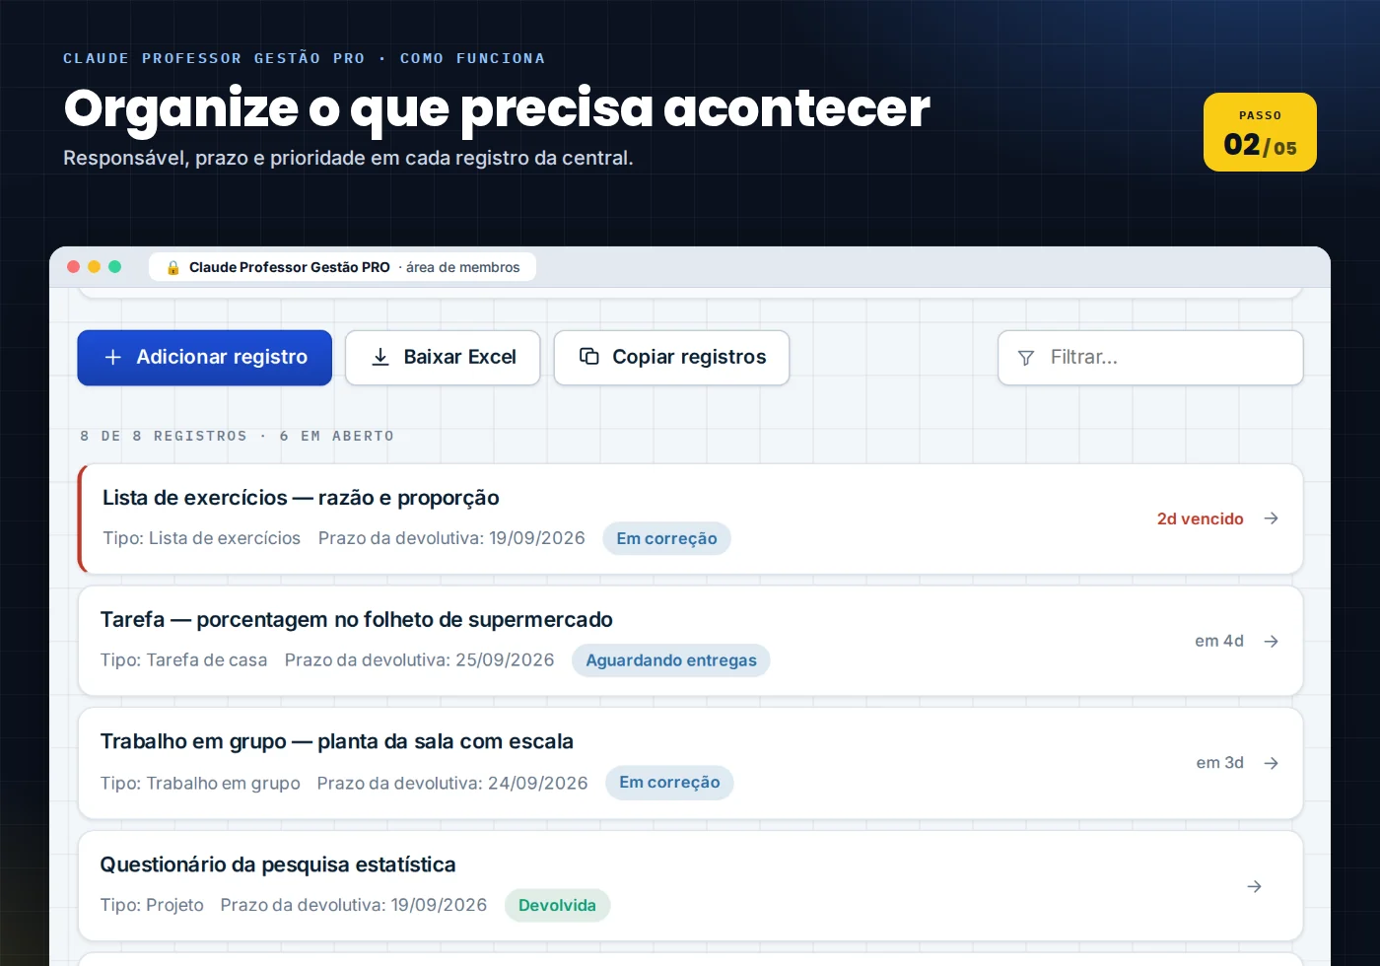Focus the Filtrar input field

[x=1150, y=358]
